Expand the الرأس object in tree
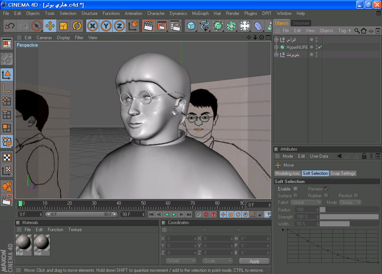382x274 pixels. (276, 40)
